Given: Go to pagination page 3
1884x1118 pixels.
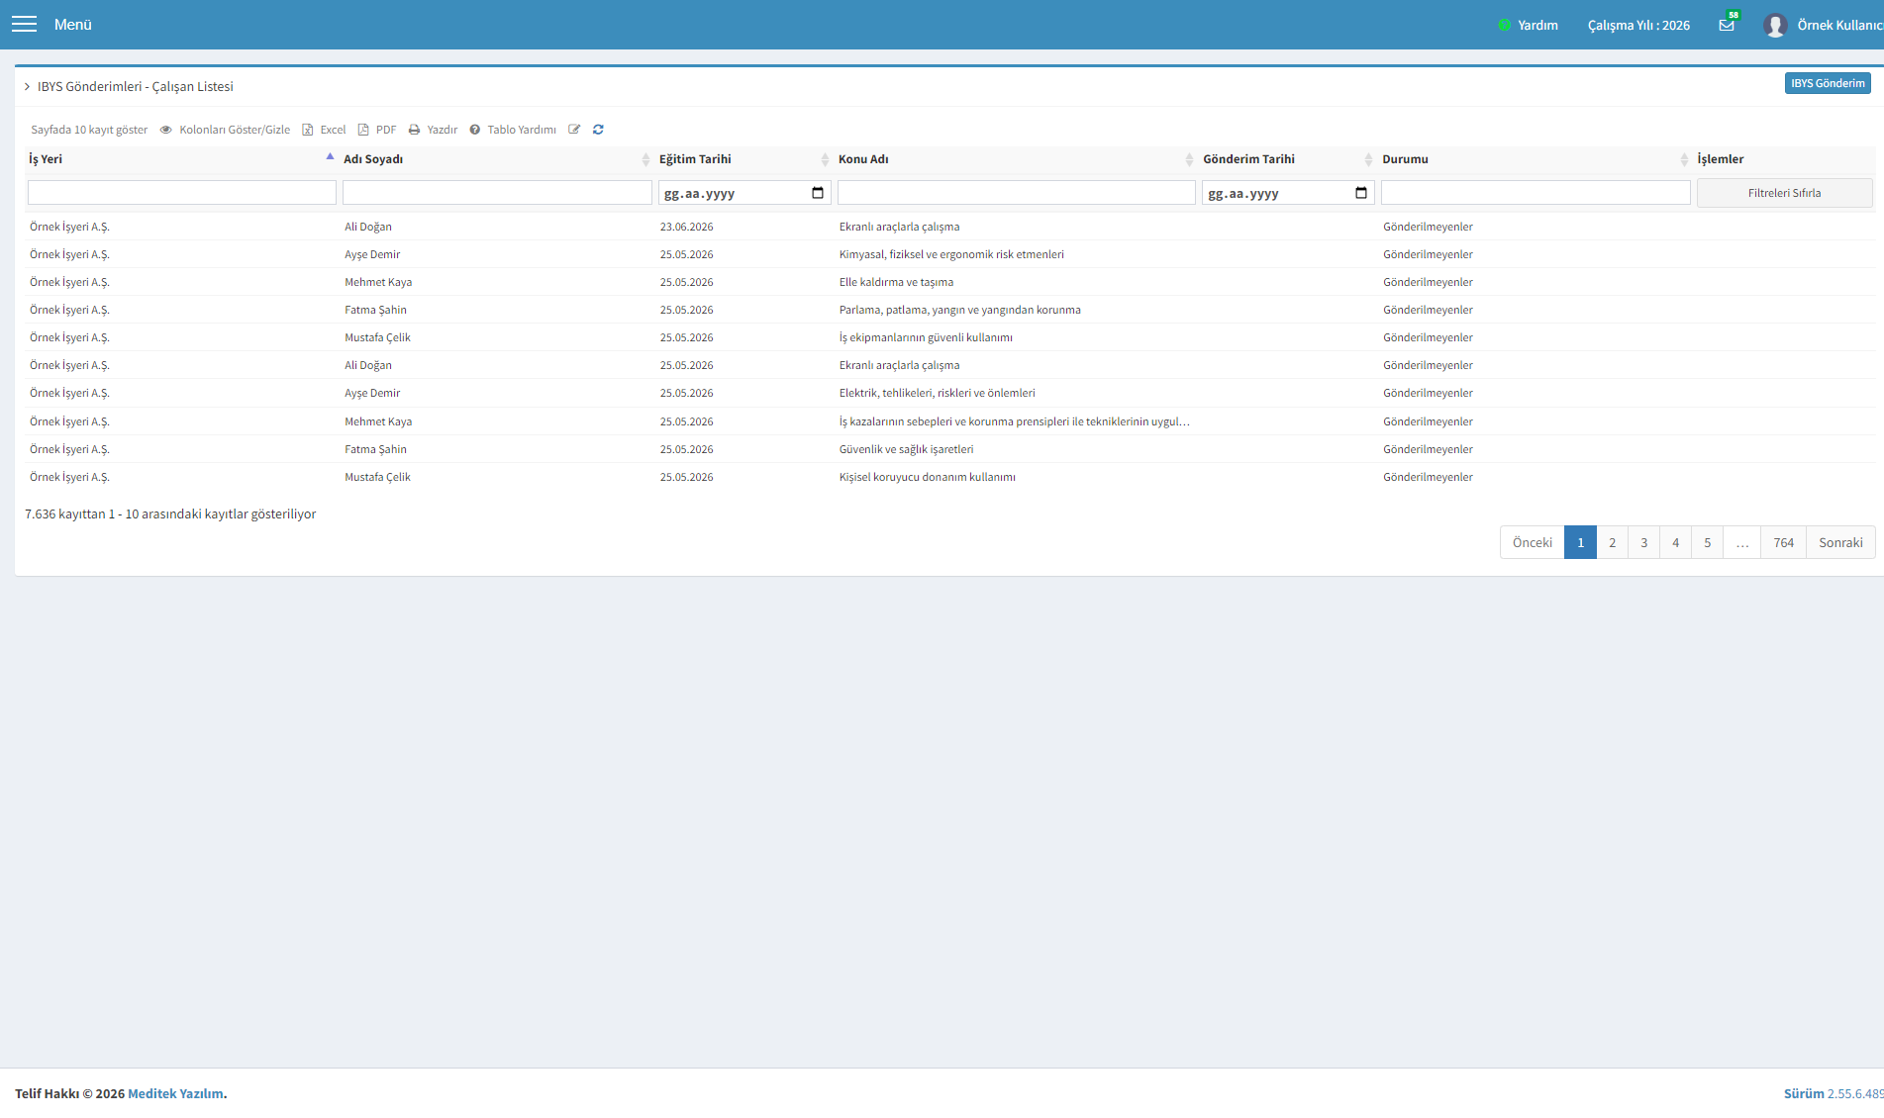Looking at the screenshot, I should 1643,542.
